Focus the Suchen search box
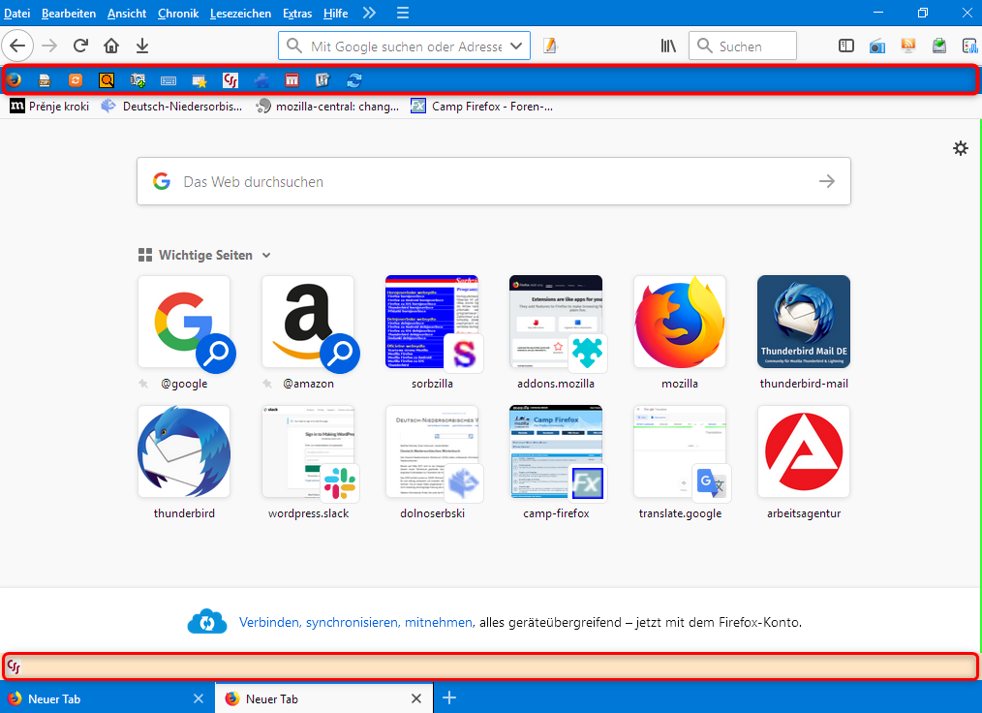 (x=743, y=46)
